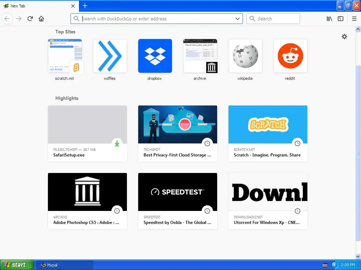Click the dropbox label under Top Sites
The width and height of the screenshot is (361, 270).
pos(154,78)
